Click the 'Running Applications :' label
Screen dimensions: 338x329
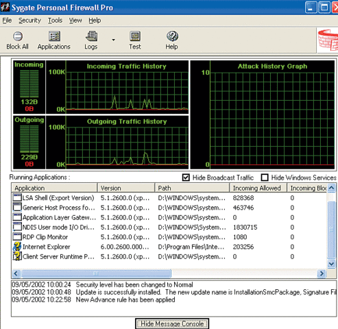[x=40, y=178]
